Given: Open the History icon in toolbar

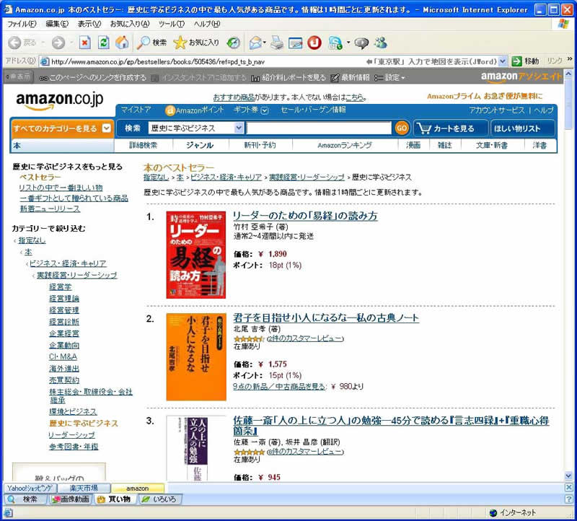Looking at the screenshot, I should 233,43.
